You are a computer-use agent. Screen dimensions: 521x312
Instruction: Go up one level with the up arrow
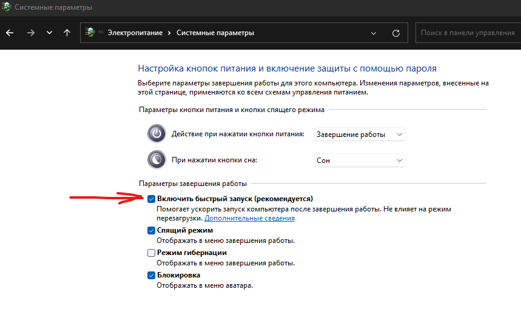pos(67,33)
